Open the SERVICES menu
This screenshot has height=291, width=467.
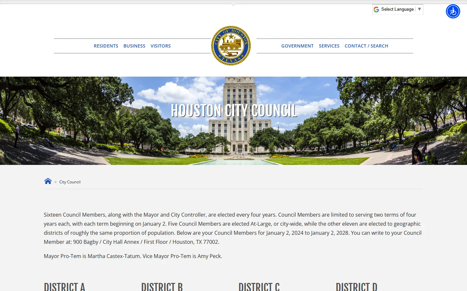[329, 46]
